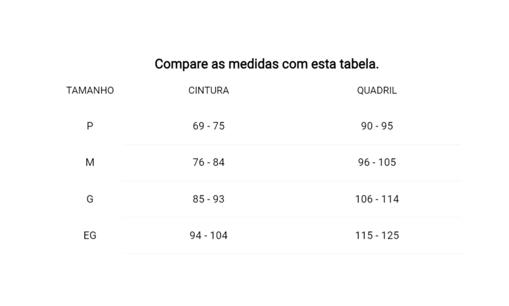Image resolution: width=509 pixels, height=306 pixels.
Task: Click the size G row label
Action: [x=90, y=199]
